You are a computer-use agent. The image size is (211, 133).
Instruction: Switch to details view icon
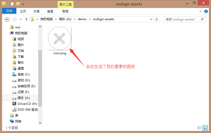(199, 128)
